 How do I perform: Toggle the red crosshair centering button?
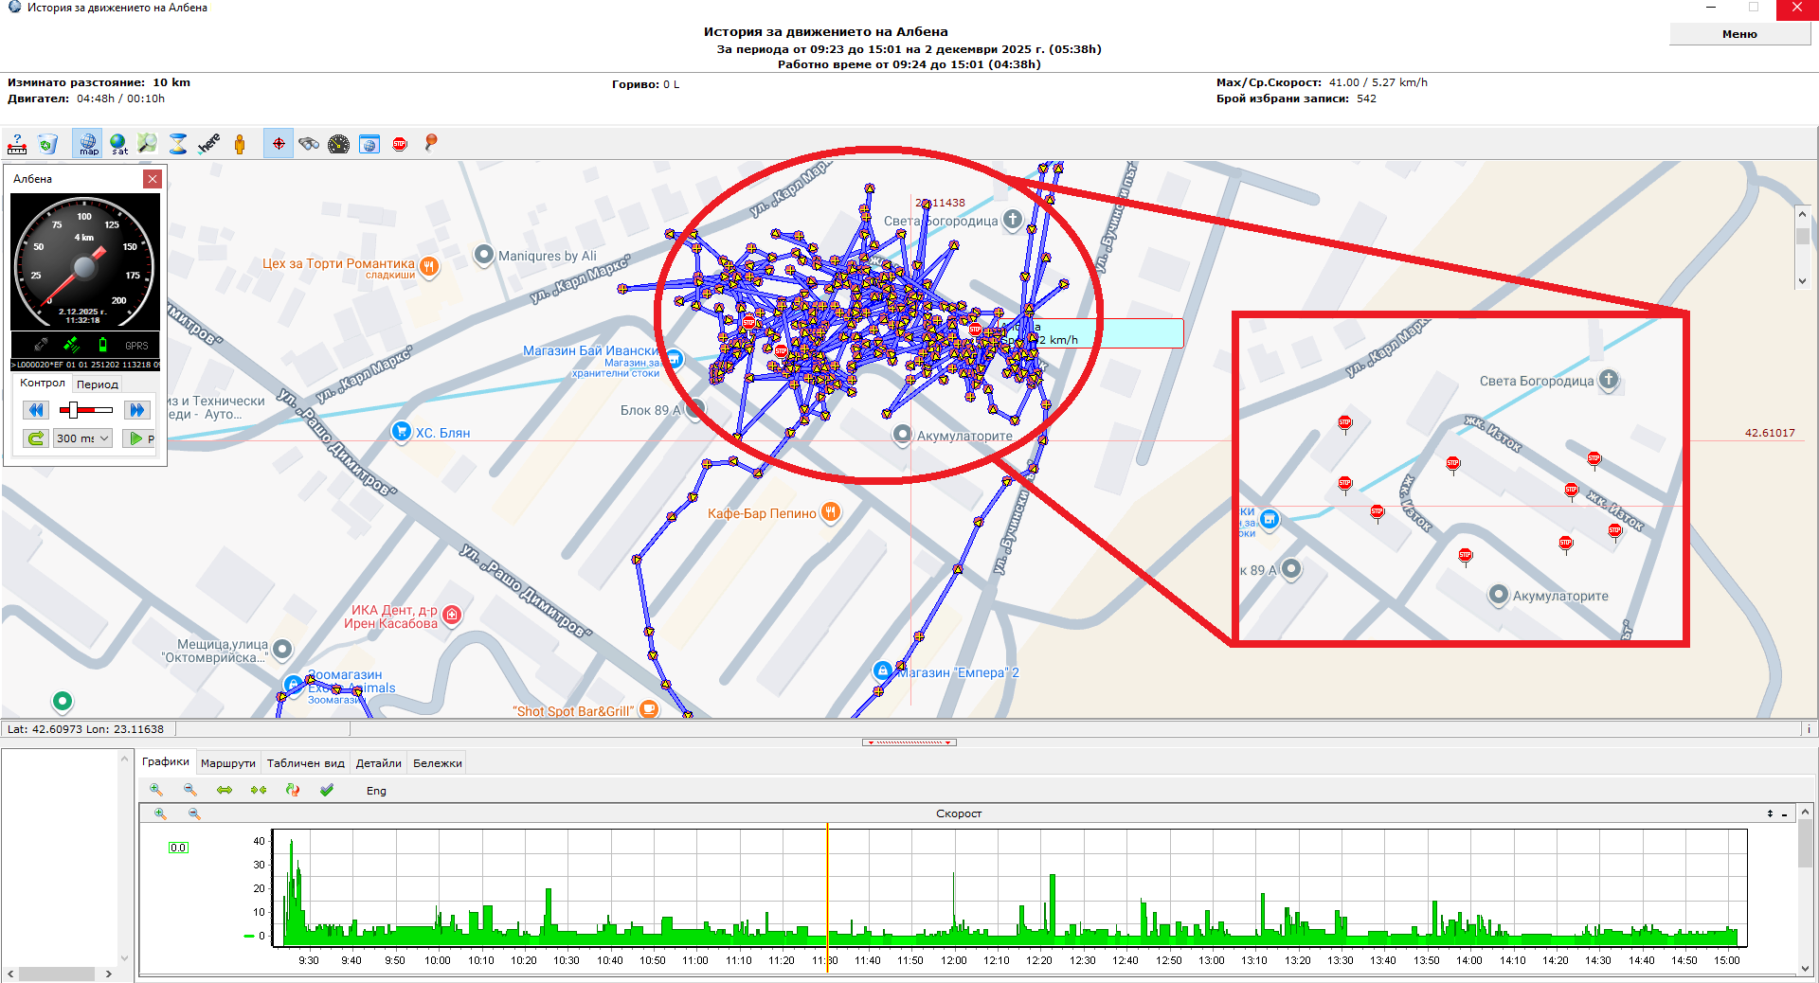[x=279, y=144]
